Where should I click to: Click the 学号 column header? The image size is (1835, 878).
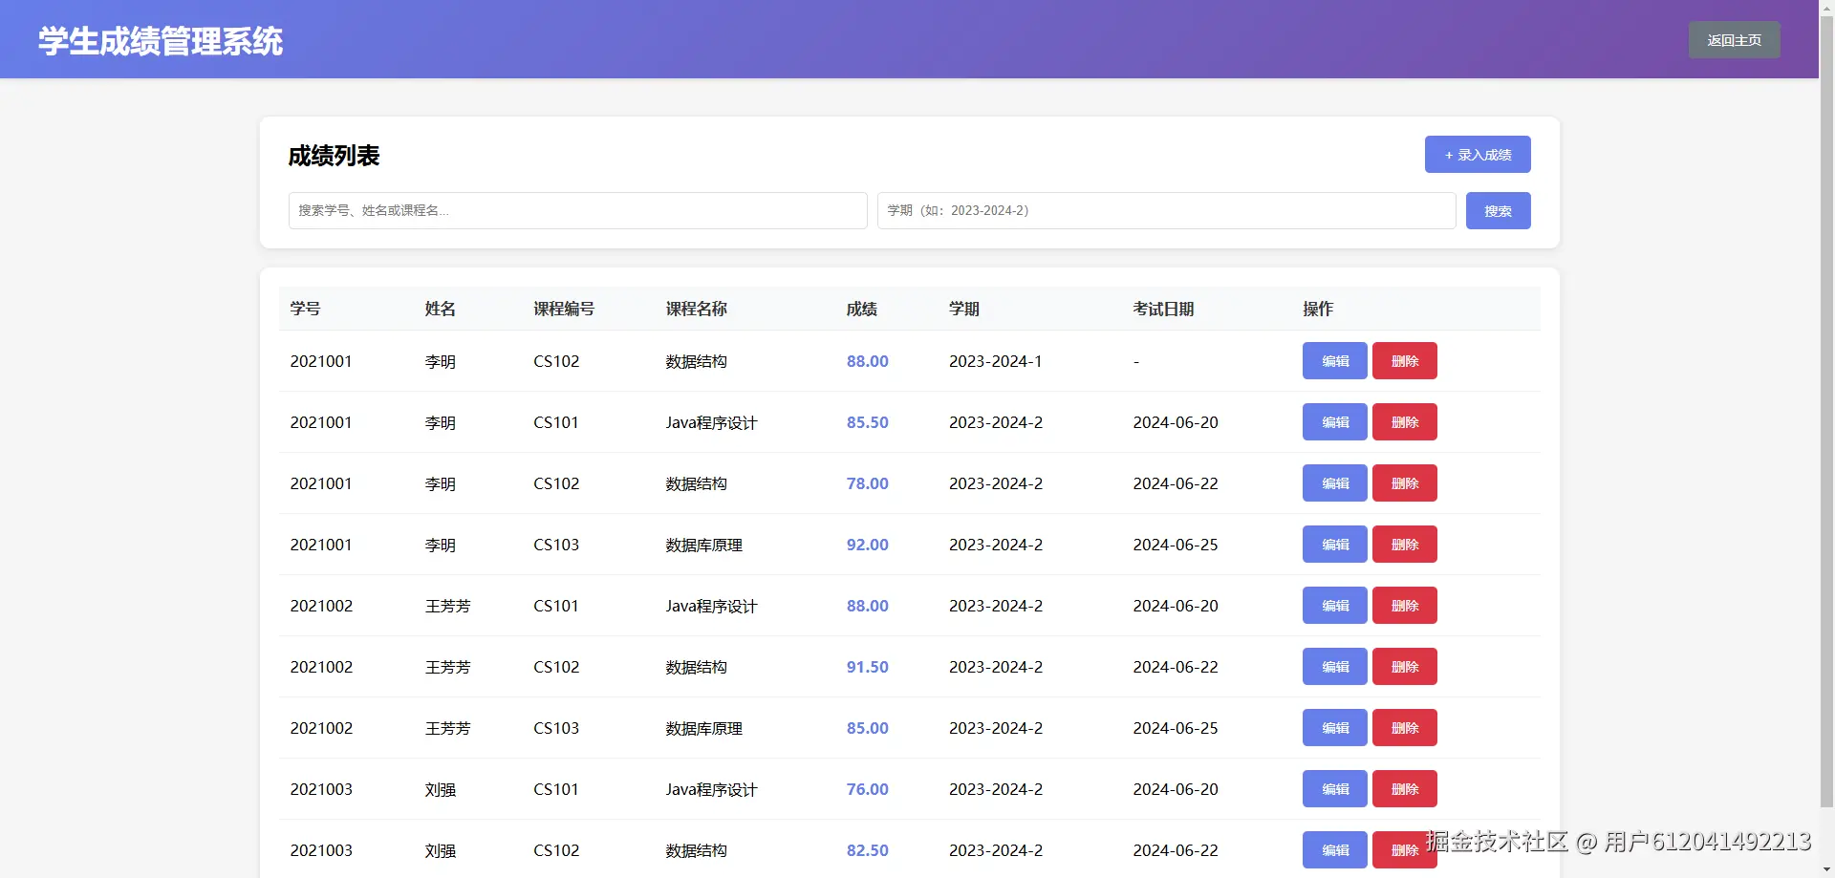[x=305, y=309]
